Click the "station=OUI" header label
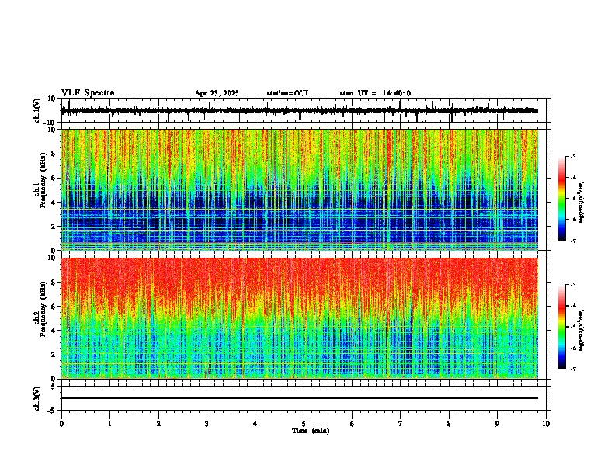The height and width of the screenshot is (475, 615). (287, 93)
